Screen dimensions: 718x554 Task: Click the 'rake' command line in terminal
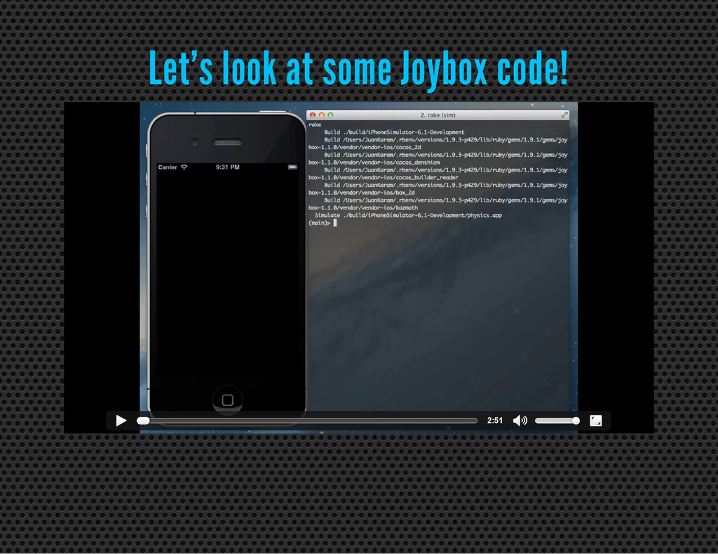pos(315,125)
